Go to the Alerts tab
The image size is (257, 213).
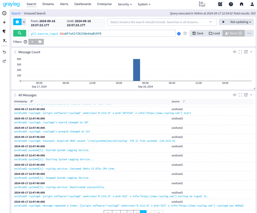coord(64,4)
